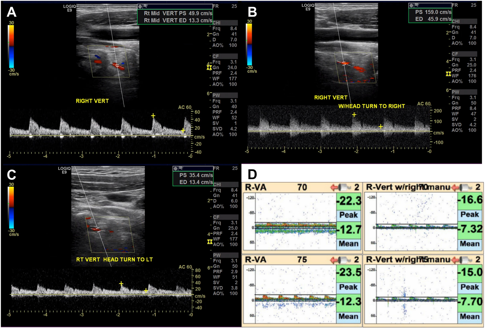Click the 'R-VA 75' spectrogram title
485x328 pixels.
(276, 260)
